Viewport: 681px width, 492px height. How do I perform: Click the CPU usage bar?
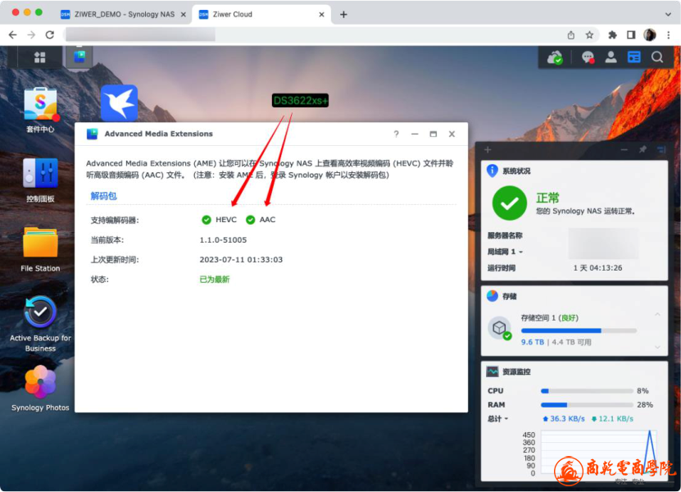tap(587, 391)
